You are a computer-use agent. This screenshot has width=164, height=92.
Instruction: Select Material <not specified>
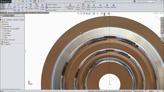pos(11,29)
